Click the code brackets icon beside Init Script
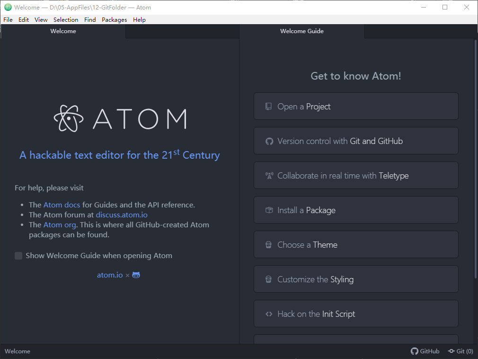The image size is (478, 359). point(269,314)
